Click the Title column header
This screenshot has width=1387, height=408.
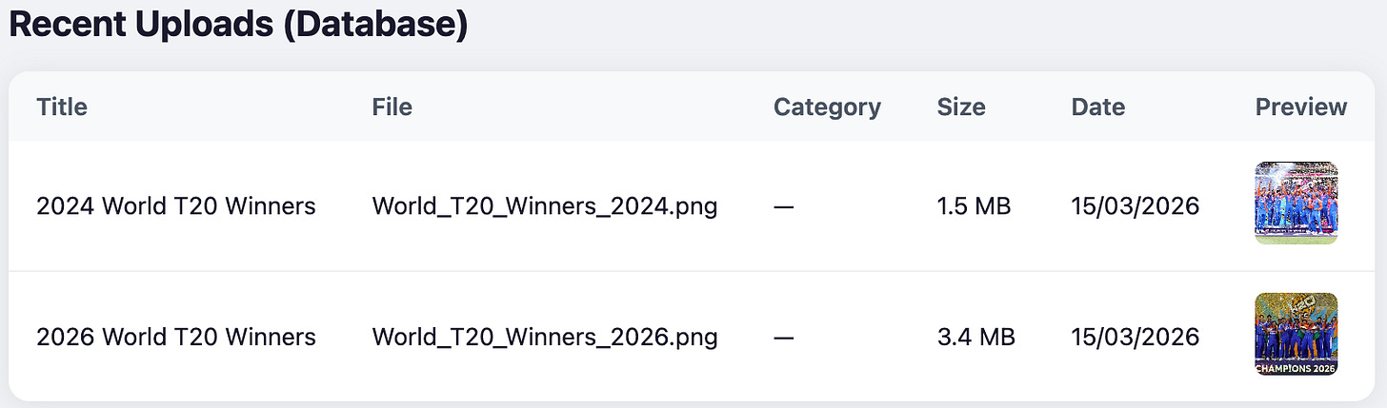62,107
